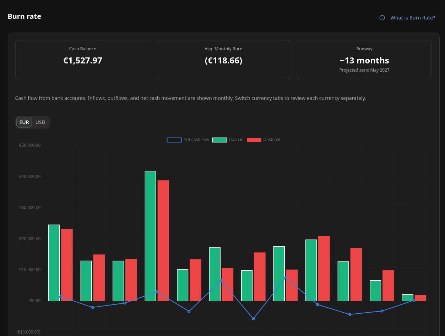Switch to the USD currency tab
The width and height of the screenshot is (445, 336).
pos(40,122)
